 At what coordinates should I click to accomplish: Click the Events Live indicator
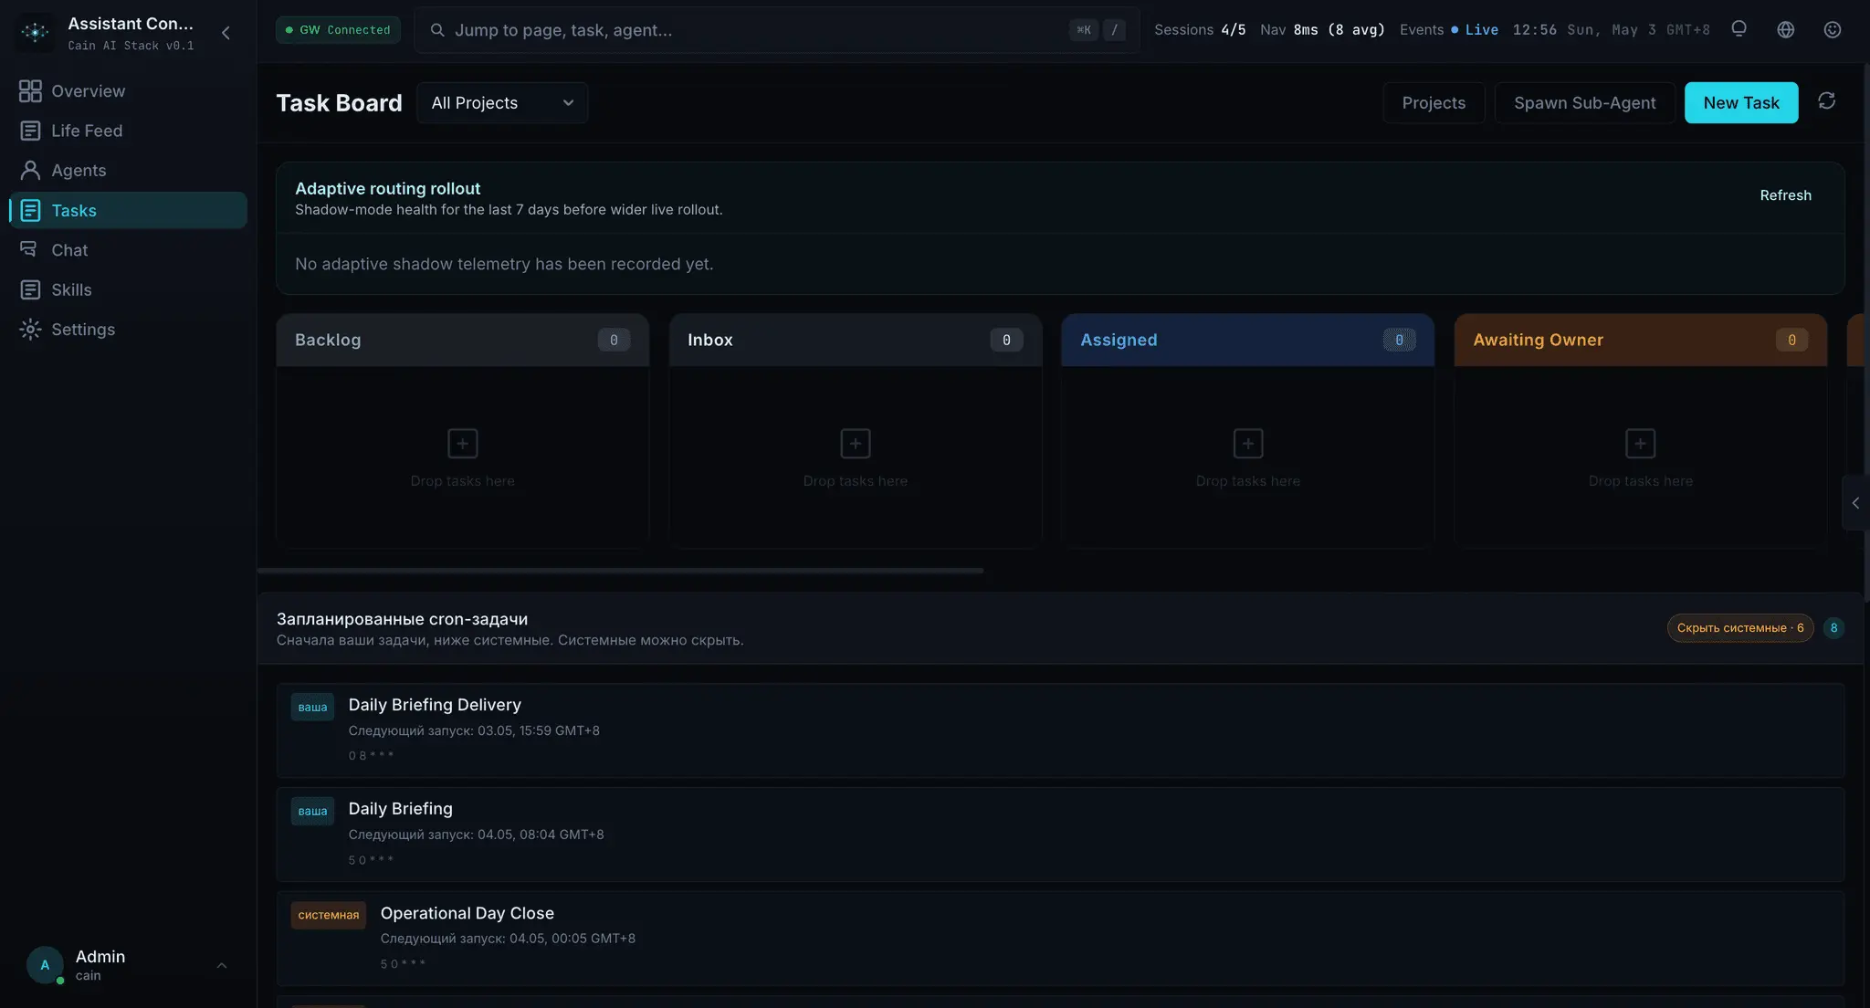(x=1448, y=30)
